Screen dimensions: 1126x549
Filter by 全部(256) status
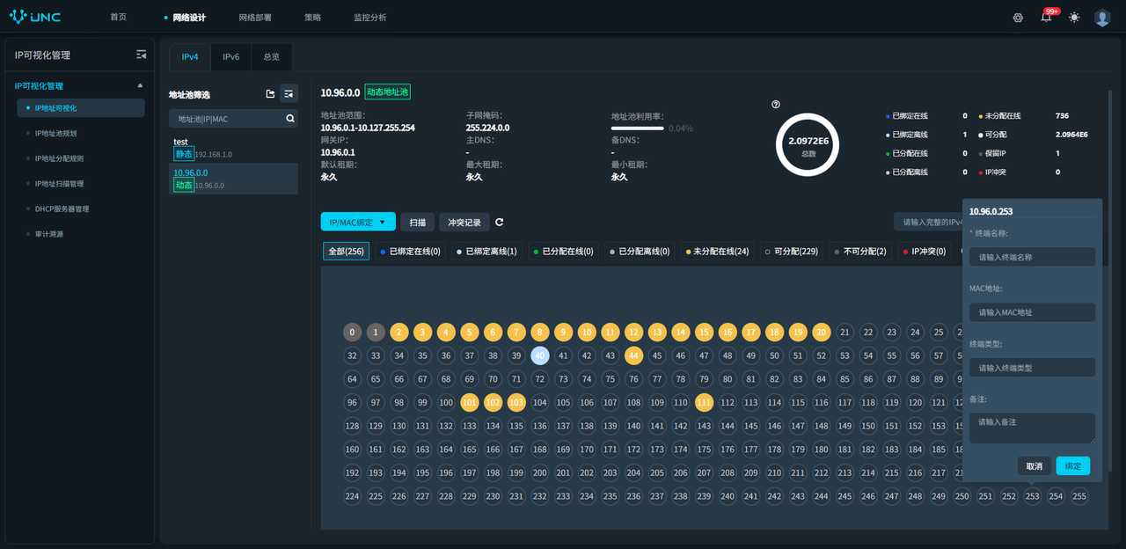(347, 252)
